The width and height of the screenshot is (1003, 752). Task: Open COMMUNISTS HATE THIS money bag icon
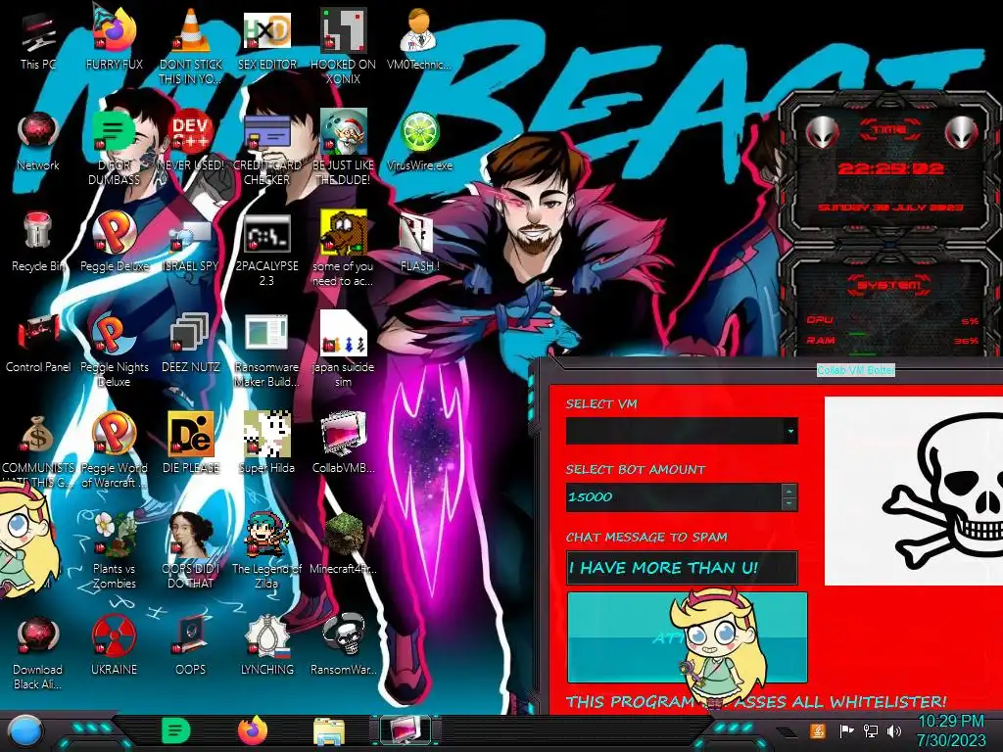[x=38, y=450]
